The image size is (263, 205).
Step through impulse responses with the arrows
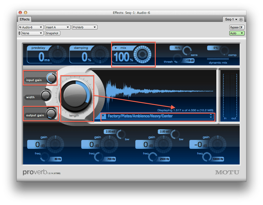pos(211,116)
